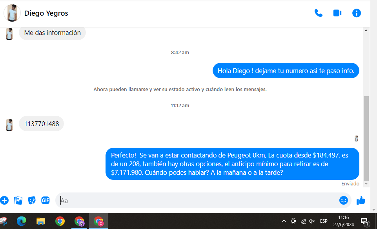Click the chat scrollbar up arrow
This screenshot has height=229, width=377.
(366, 30)
